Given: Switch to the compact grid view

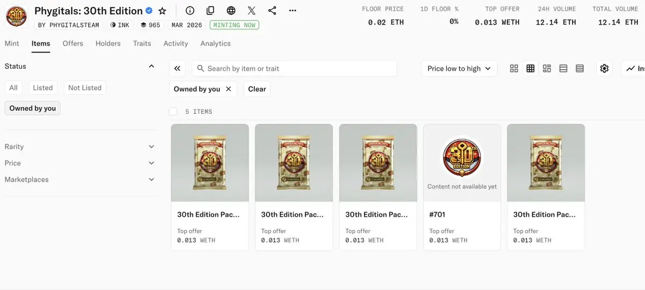Looking at the screenshot, I should (x=531, y=69).
